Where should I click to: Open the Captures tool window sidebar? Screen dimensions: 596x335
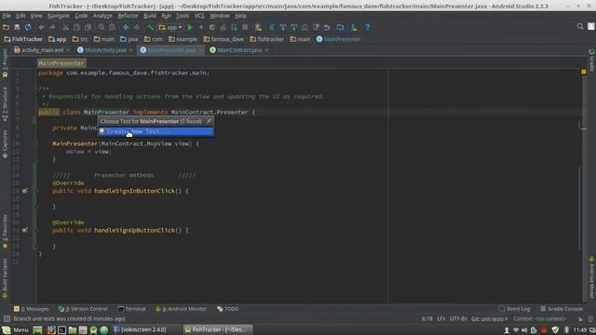click(5, 144)
